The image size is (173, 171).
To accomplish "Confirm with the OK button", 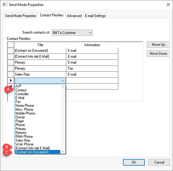I will 134,162.
